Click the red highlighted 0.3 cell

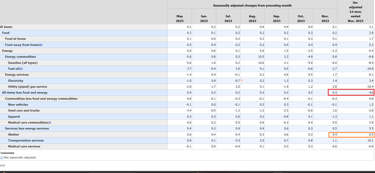point(333,93)
